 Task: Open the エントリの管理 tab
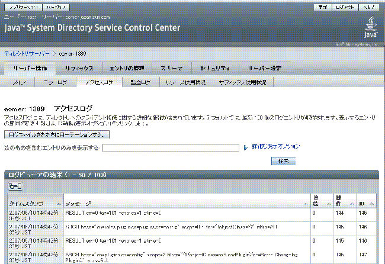click(x=127, y=68)
